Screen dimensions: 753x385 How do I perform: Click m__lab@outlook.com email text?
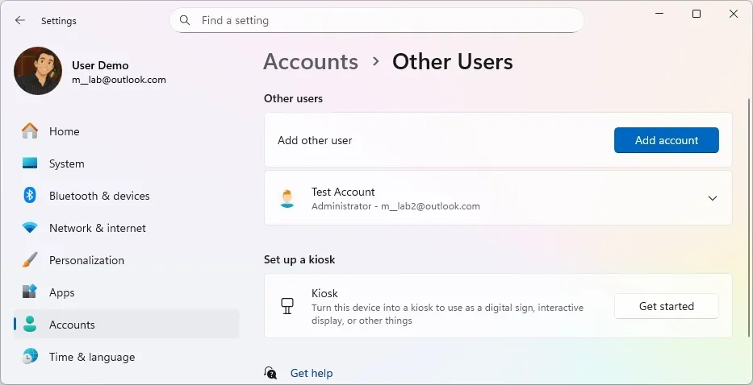click(119, 80)
